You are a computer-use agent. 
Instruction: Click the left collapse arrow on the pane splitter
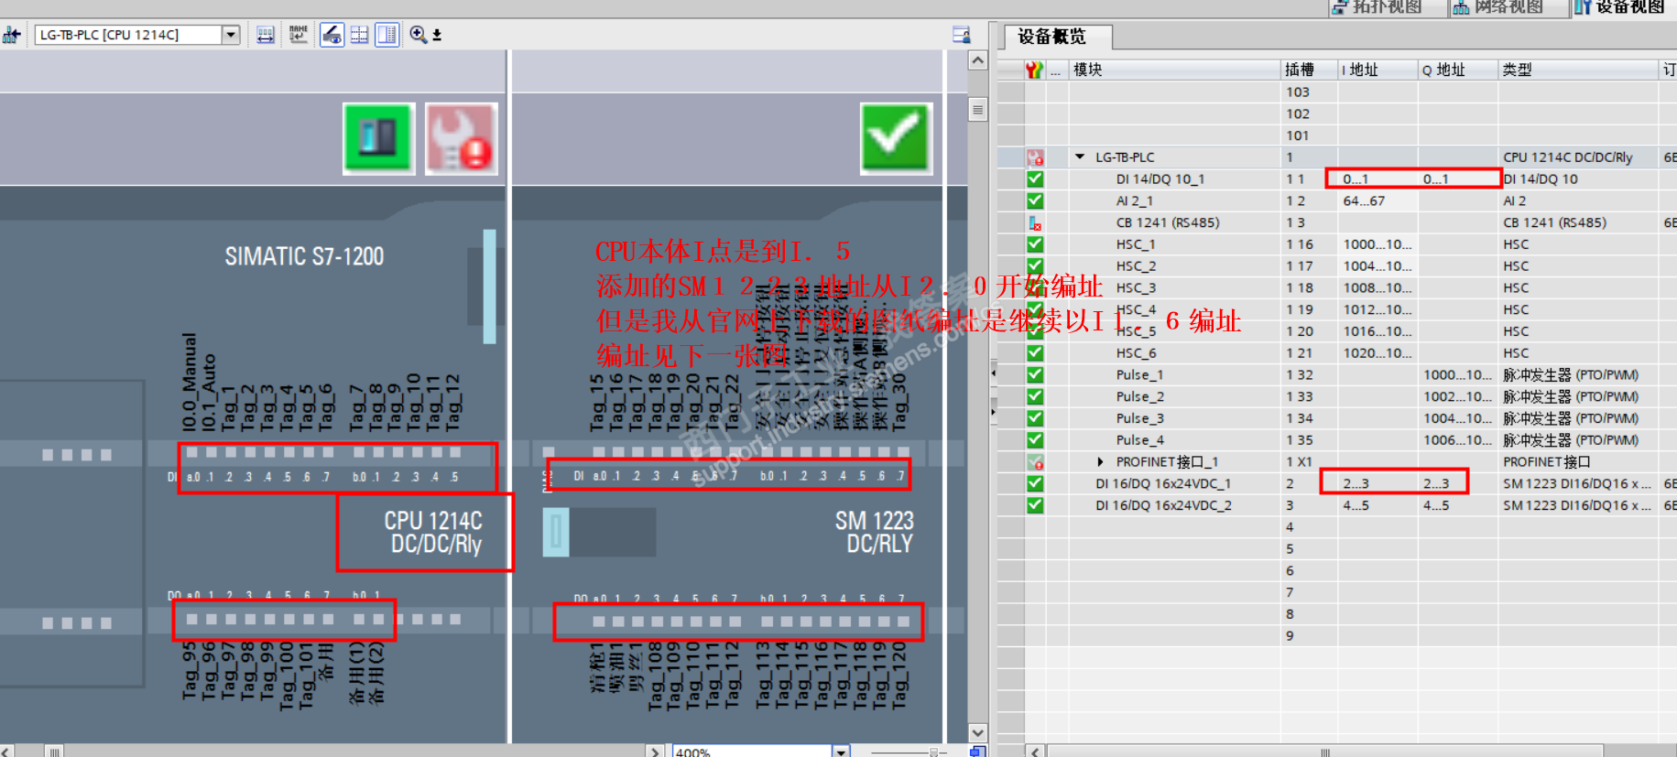click(994, 373)
